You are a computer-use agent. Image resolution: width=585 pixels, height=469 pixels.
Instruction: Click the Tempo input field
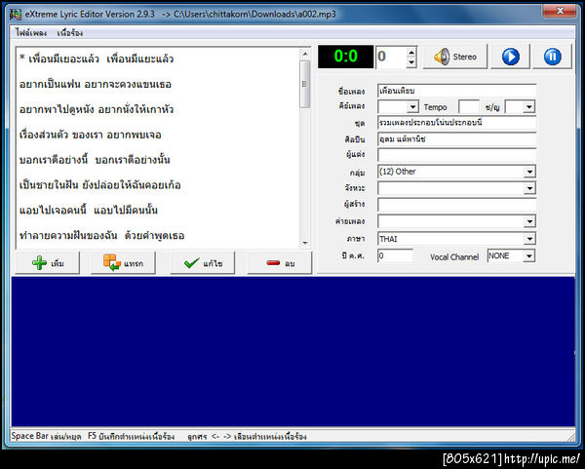point(469,106)
